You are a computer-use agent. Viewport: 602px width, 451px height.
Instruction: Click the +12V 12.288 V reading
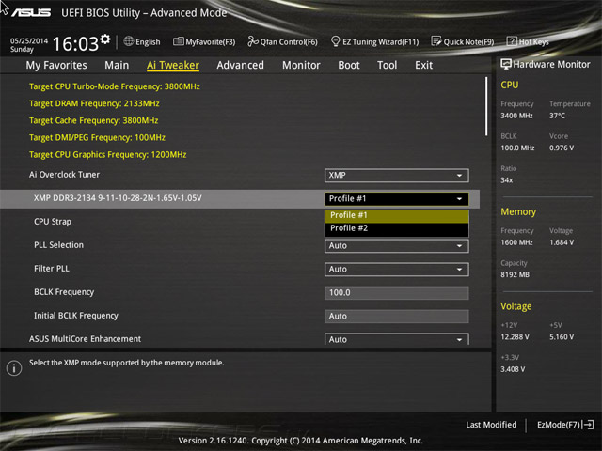[x=515, y=336]
